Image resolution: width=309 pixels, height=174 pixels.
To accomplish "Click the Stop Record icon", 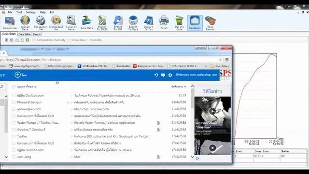I will (210, 23).
